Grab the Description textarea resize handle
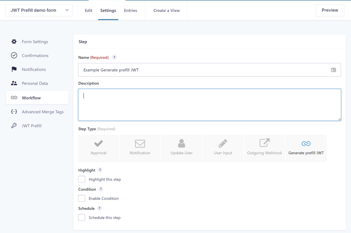The width and height of the screenshot is (351, 233). click(x=339, y=119)
